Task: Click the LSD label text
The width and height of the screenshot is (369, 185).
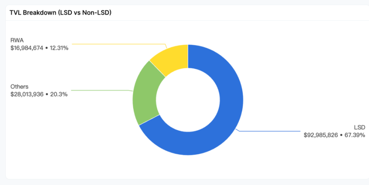Action: click(360, 127)
